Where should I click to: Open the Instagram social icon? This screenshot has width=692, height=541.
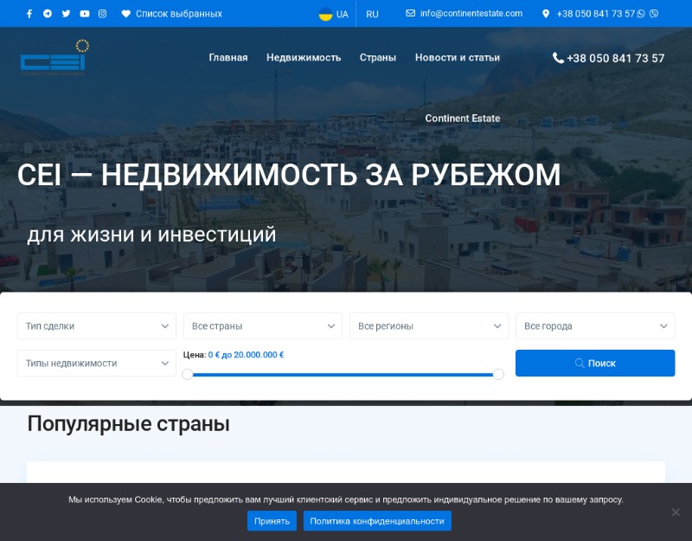(x=102, y=14)
